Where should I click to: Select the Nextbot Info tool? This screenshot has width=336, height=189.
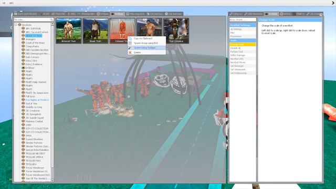coord(243,59)
